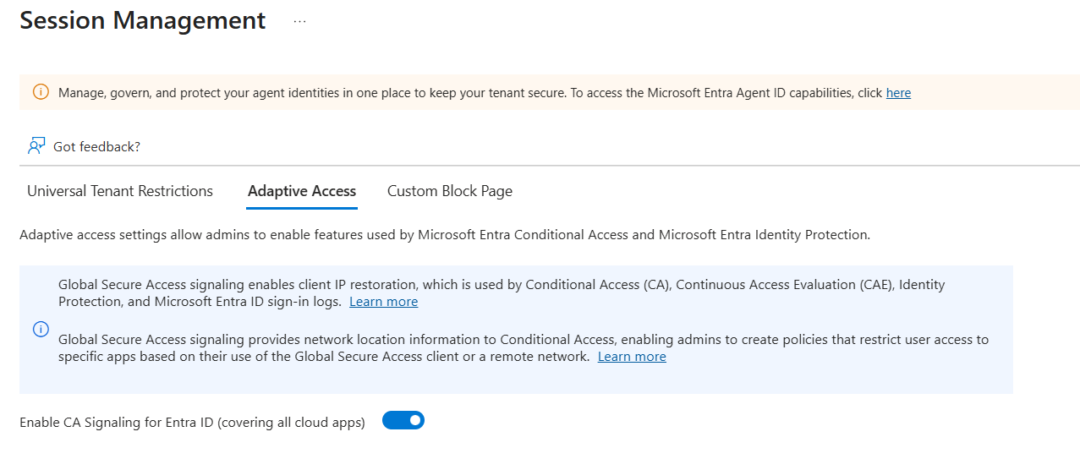Follow the 'here' link to Entra Agent ID
Viewport: 1080px width, 459px height.
click(x=898, y=93)
